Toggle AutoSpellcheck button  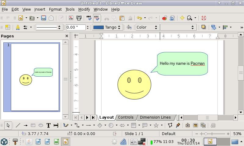[96, 18]
